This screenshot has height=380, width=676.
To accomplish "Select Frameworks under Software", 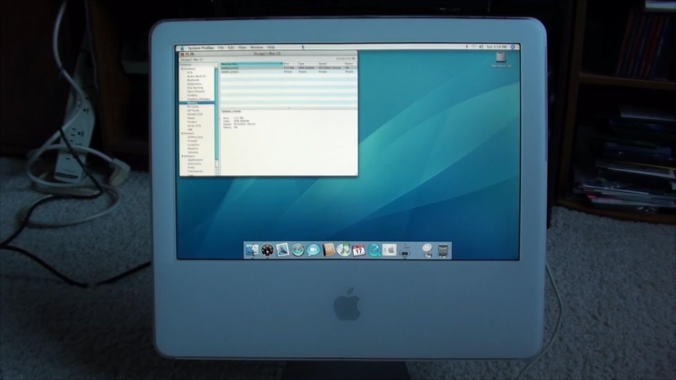I will [x=195, y=172].
